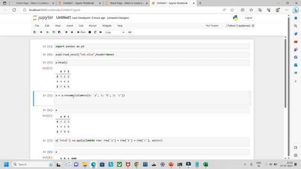The height and width of the screenshot is (169, 301).
Task: Open the cell type dropdown showing Code
Action: (x=115, y=32)
